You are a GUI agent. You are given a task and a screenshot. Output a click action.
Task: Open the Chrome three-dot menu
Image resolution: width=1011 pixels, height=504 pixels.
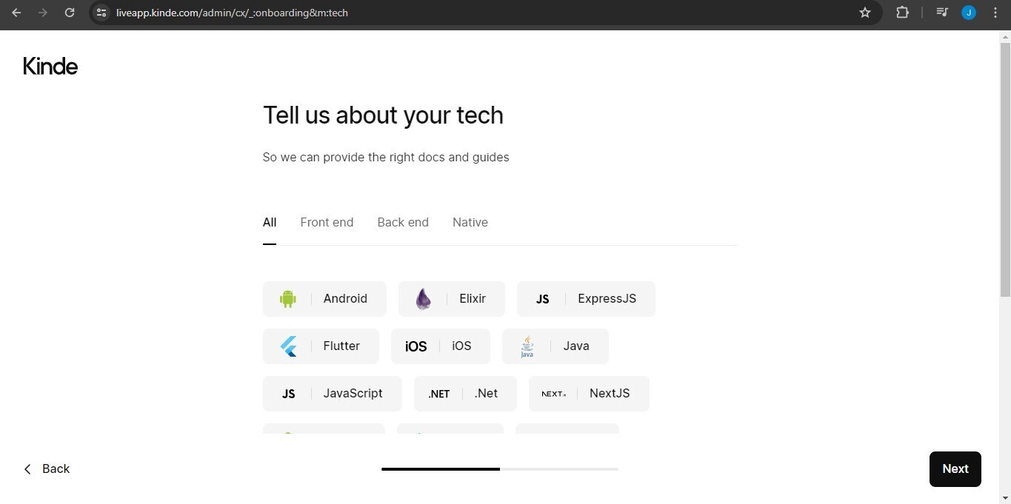click(x=995, y=13)
